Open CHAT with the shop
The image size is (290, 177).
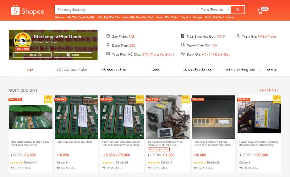click(73, 55)
